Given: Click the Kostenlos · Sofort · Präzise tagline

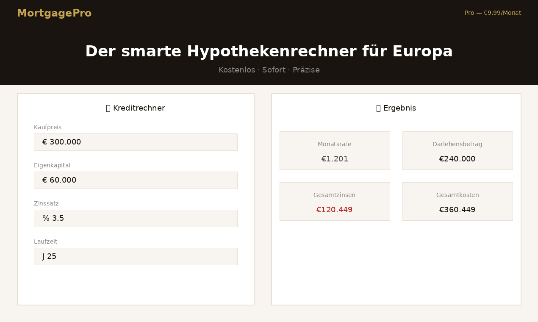Looking at the screenshot, I should pos(269,69).
